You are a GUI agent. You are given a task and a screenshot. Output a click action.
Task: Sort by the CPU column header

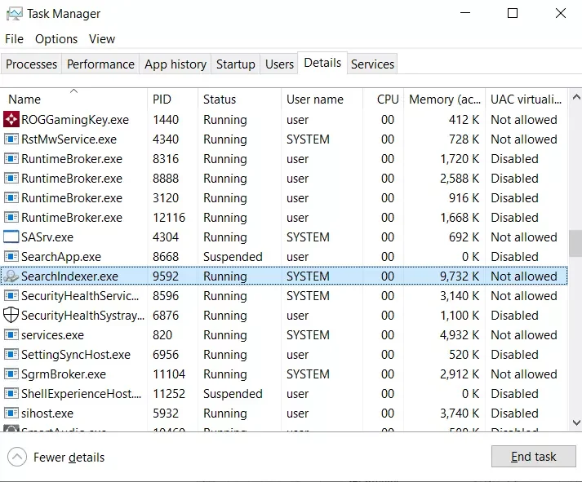tap(383, 99)
